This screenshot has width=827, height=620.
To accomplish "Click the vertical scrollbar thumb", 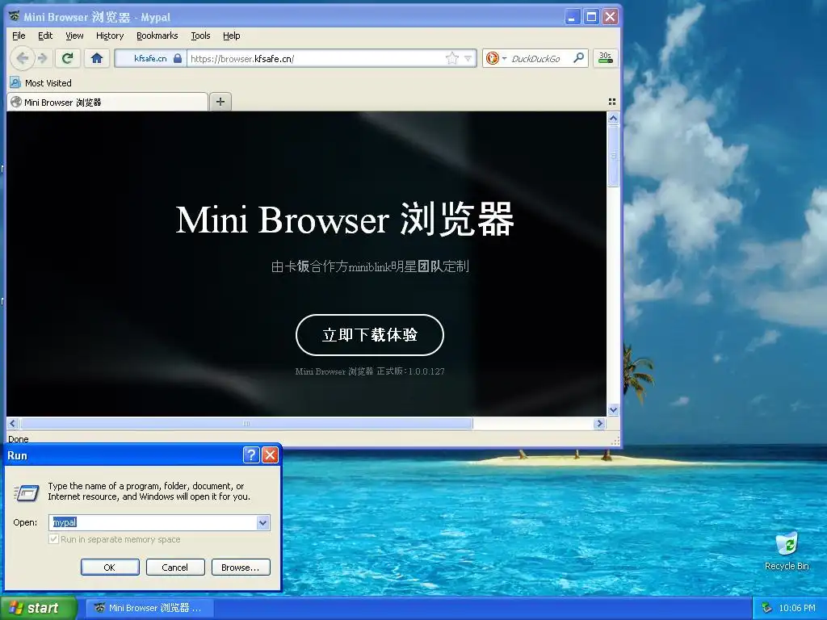I will click(x=613, y=156).
